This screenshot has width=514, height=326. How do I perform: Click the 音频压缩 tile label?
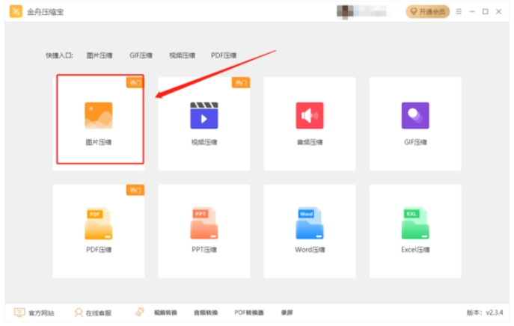pyautogui.click(x=310, y=142)
